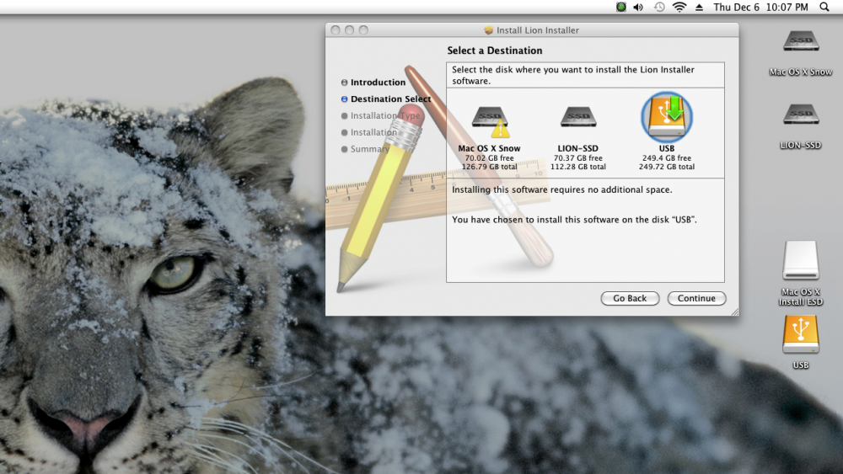Click the installer window resize grip
Image resolution: width=843 pixels, height=474 pixels.
(x=734, y=312)
